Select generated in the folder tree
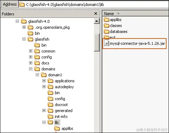Screen dimensions: 169x133 (x=63, y=111)
